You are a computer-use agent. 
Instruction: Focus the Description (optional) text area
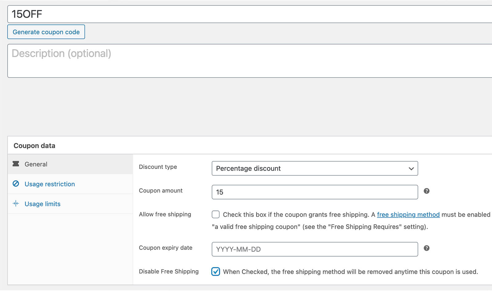click(246, 61)
